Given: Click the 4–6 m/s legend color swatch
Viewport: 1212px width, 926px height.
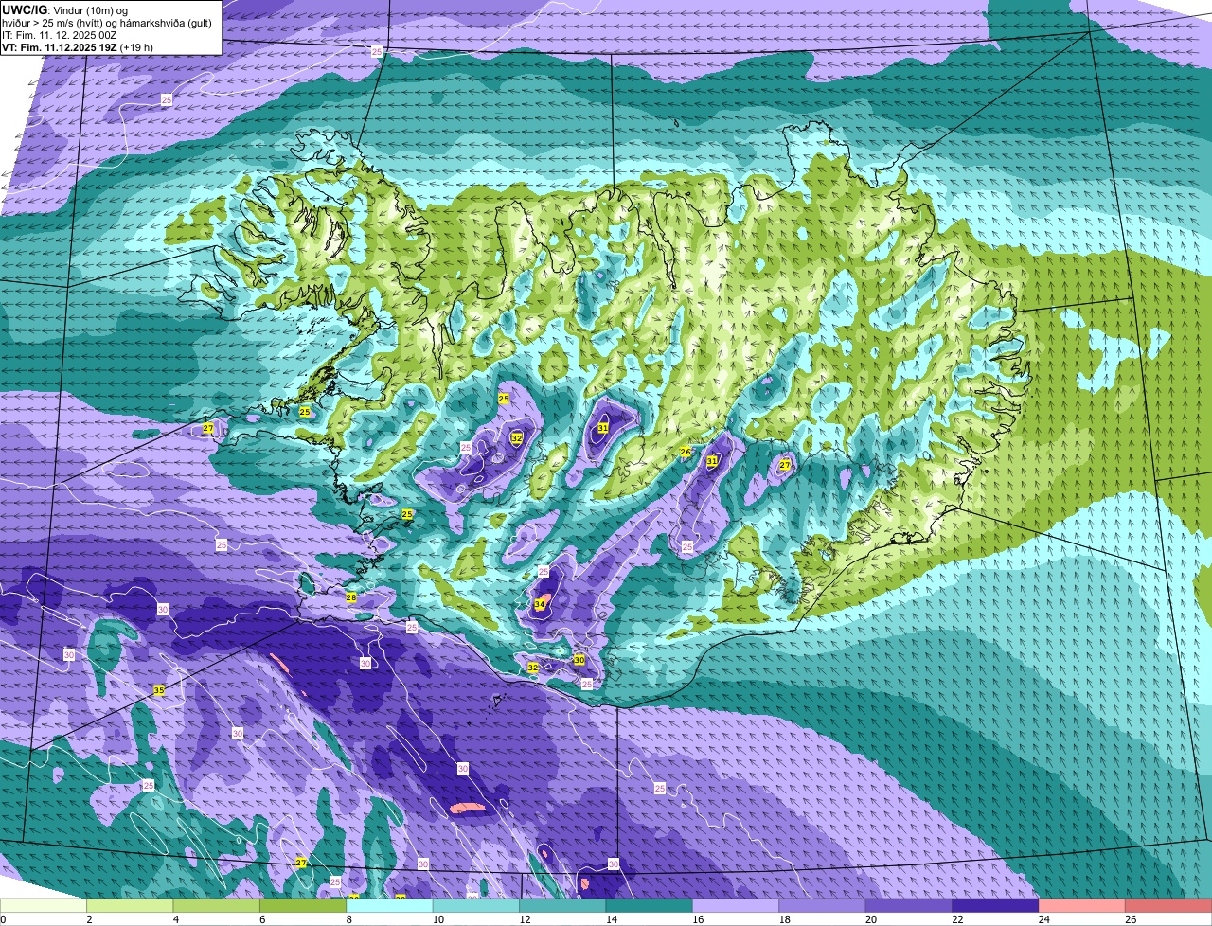Looking at the screenshot, I should click(x=217, y=906).
